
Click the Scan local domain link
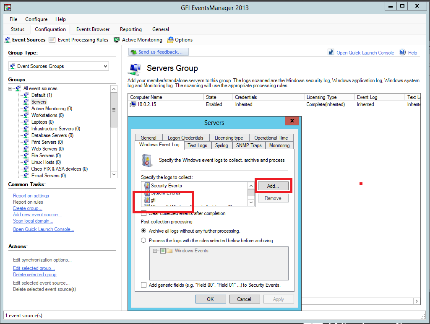click(33, 221)
